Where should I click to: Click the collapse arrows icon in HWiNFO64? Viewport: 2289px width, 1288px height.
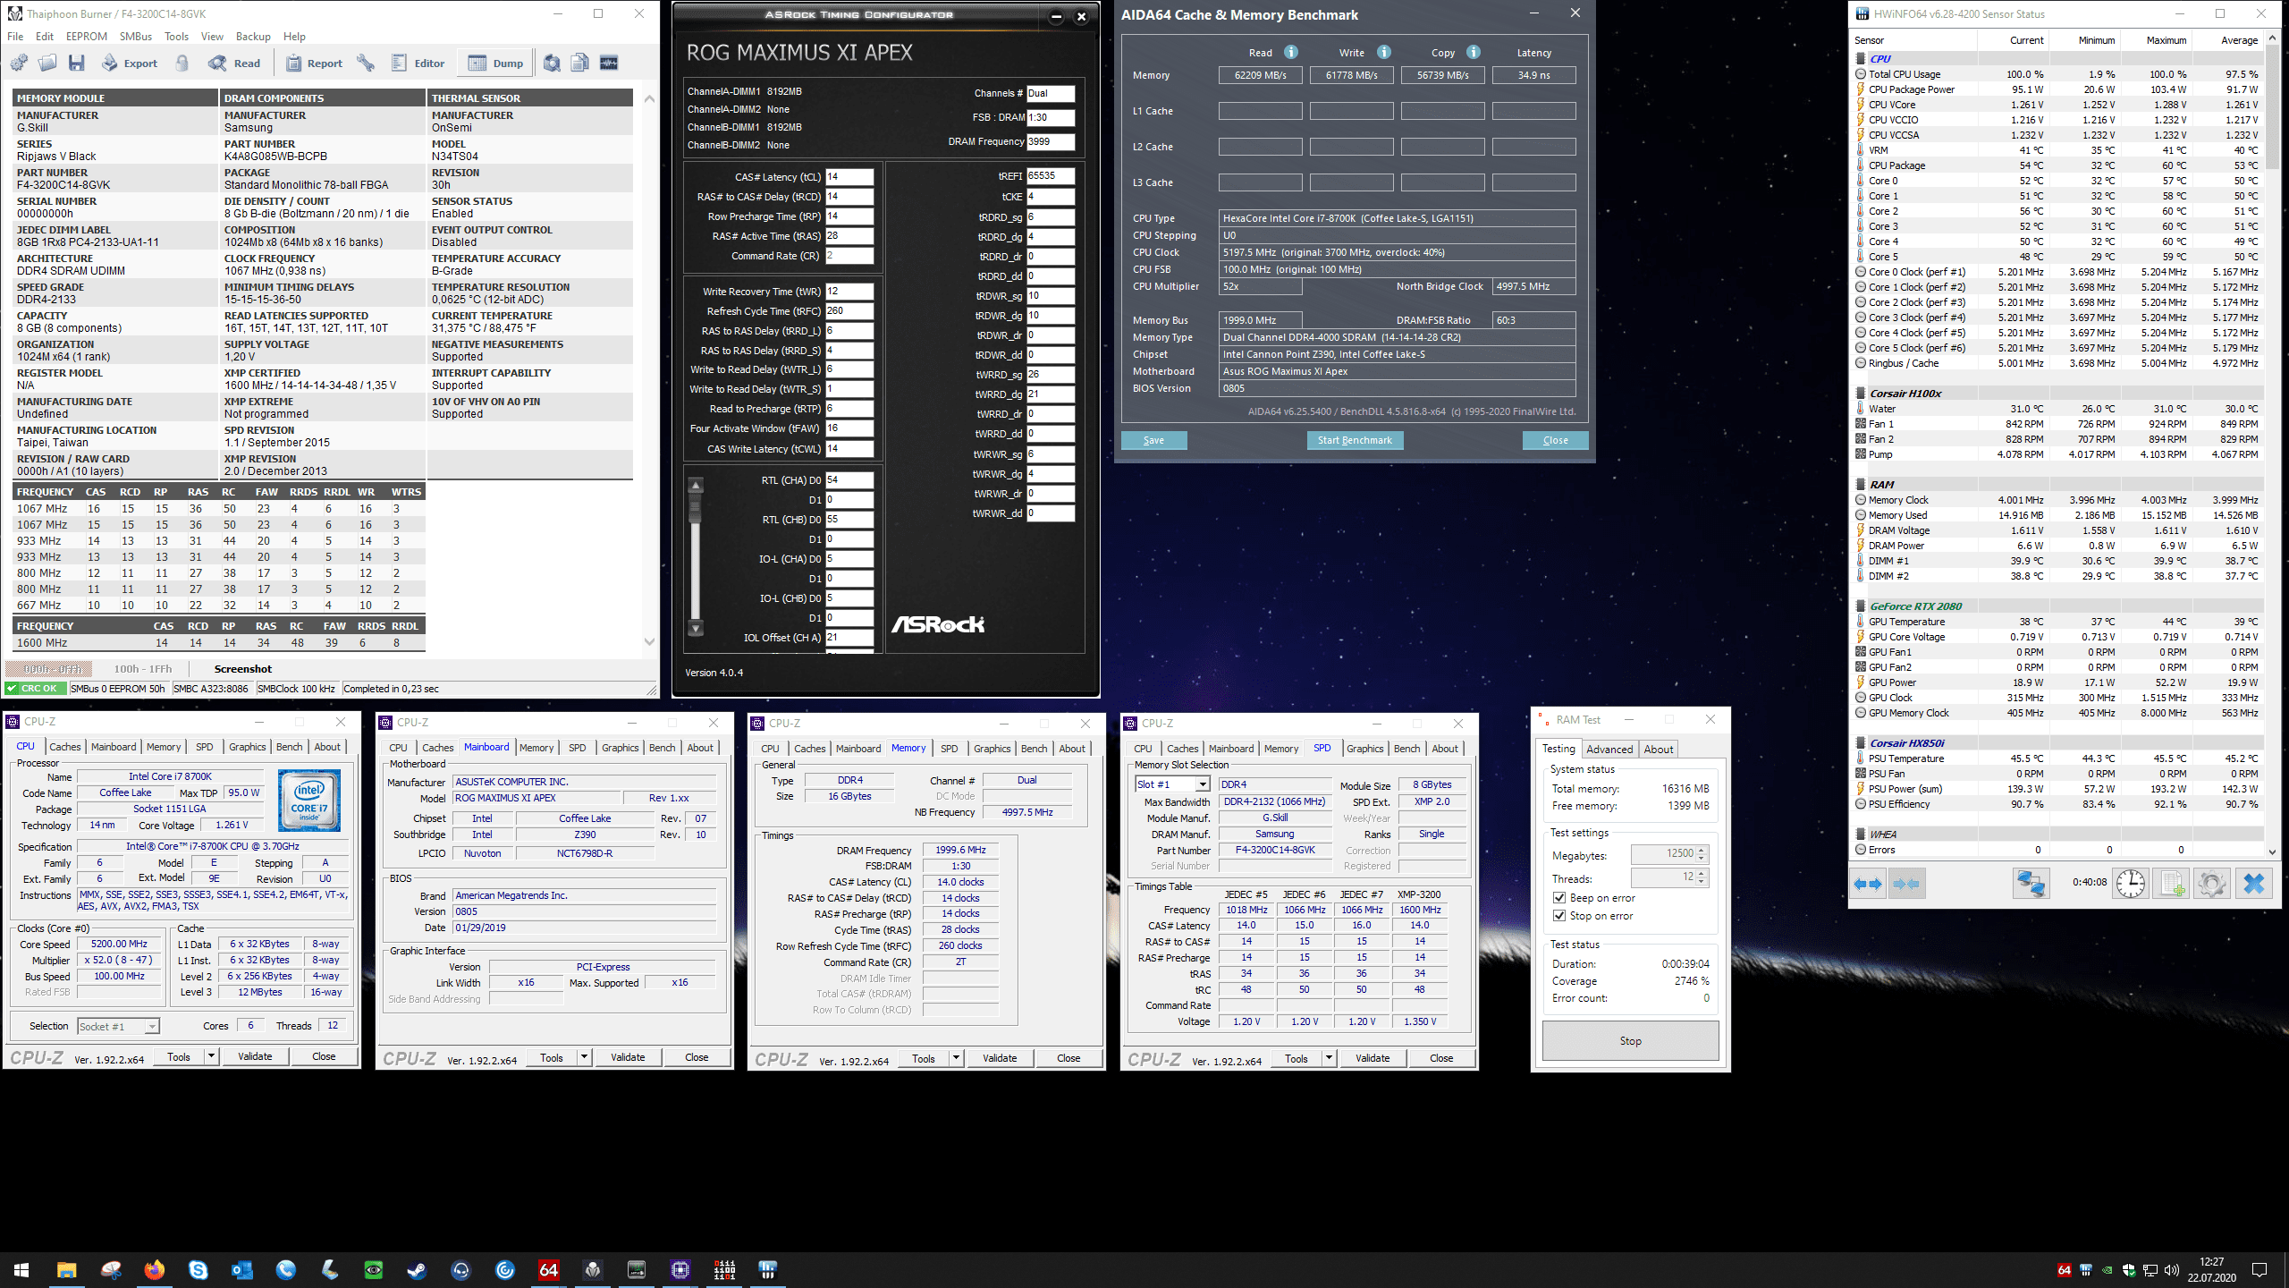coord(1906,884)
